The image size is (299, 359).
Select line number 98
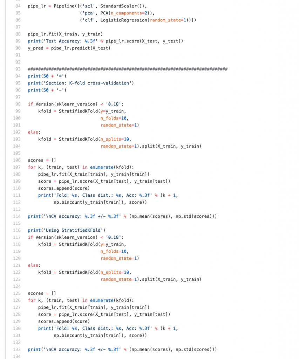tap(18, 104)
